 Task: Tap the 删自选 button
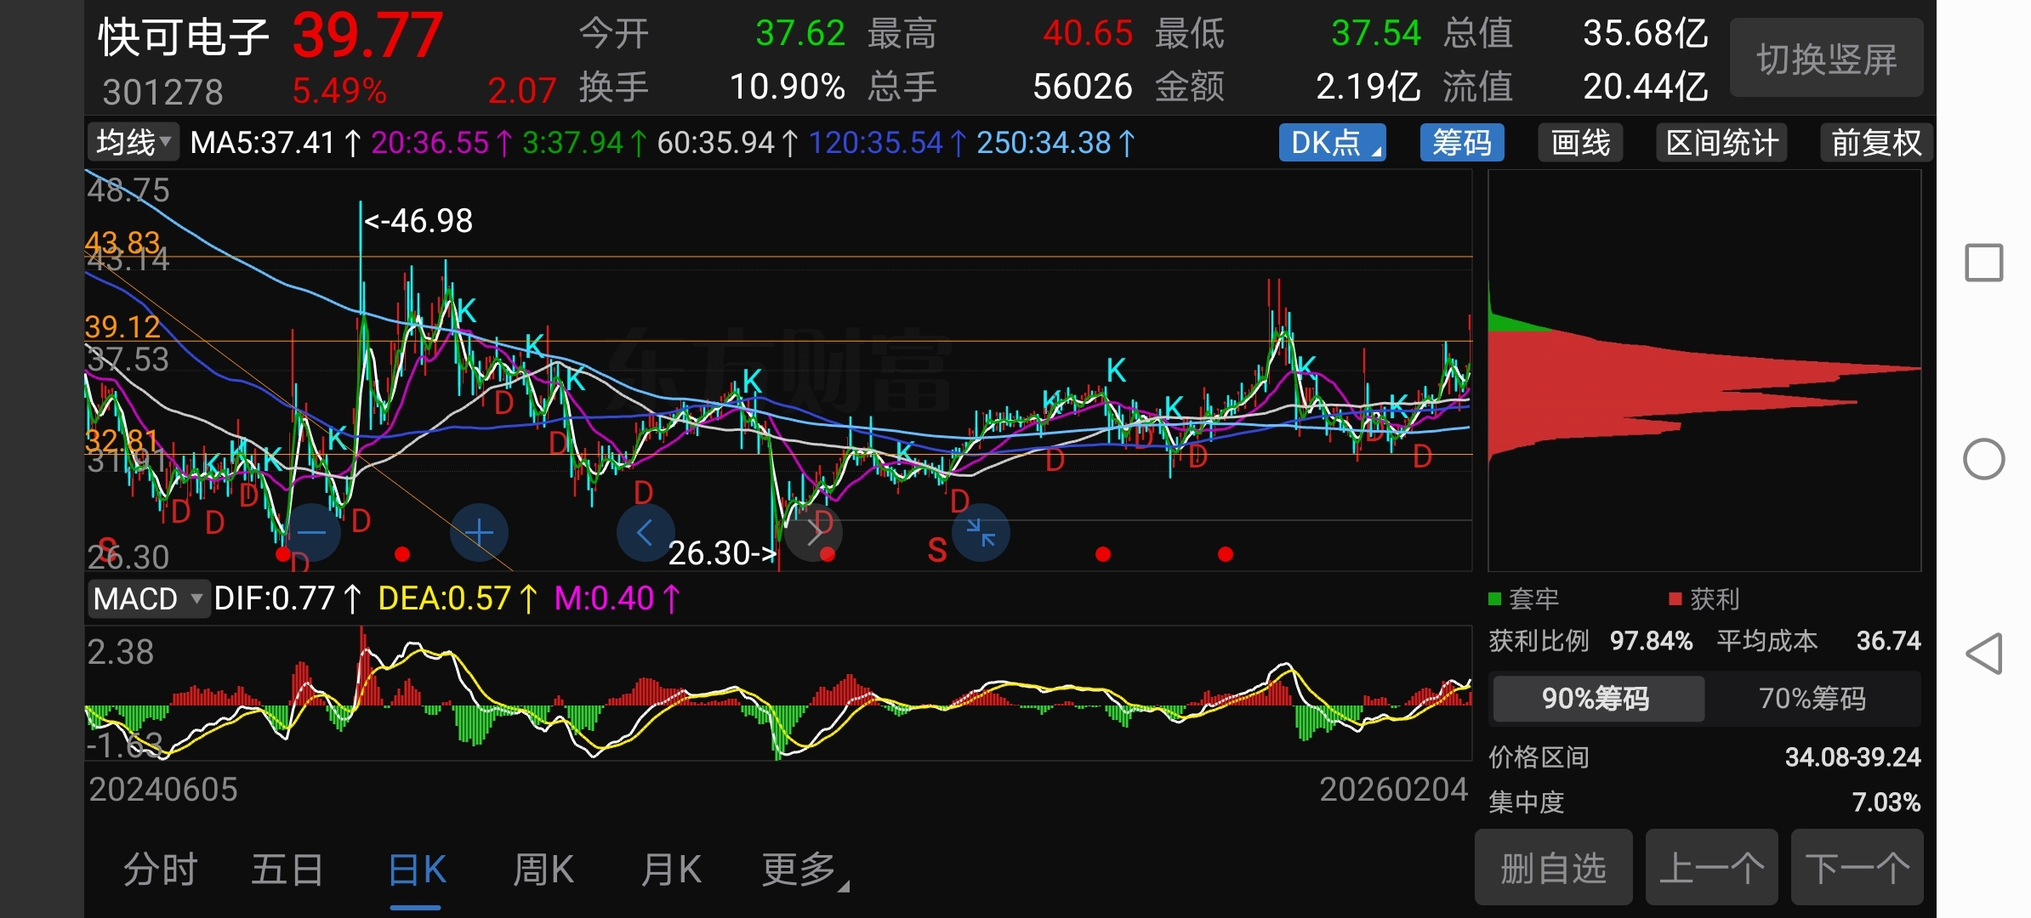(x=1553, y=869)
